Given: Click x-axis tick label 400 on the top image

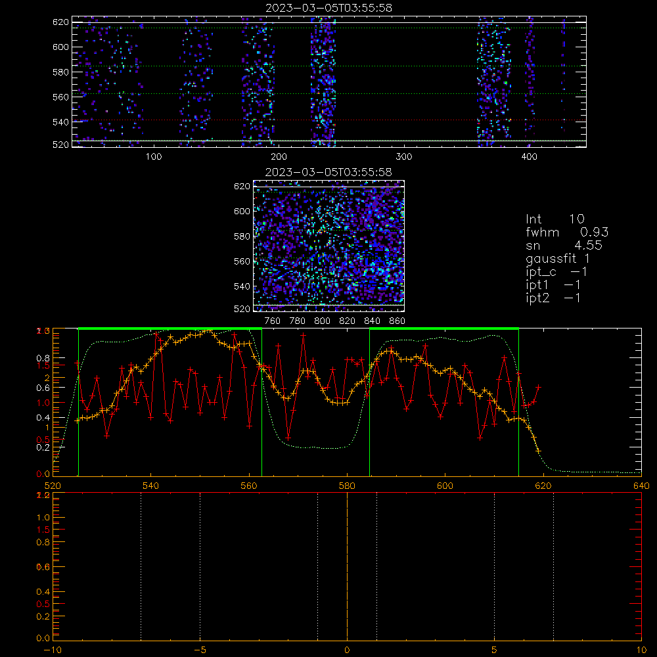Looking at the screenshot, I should coord(529,157).
